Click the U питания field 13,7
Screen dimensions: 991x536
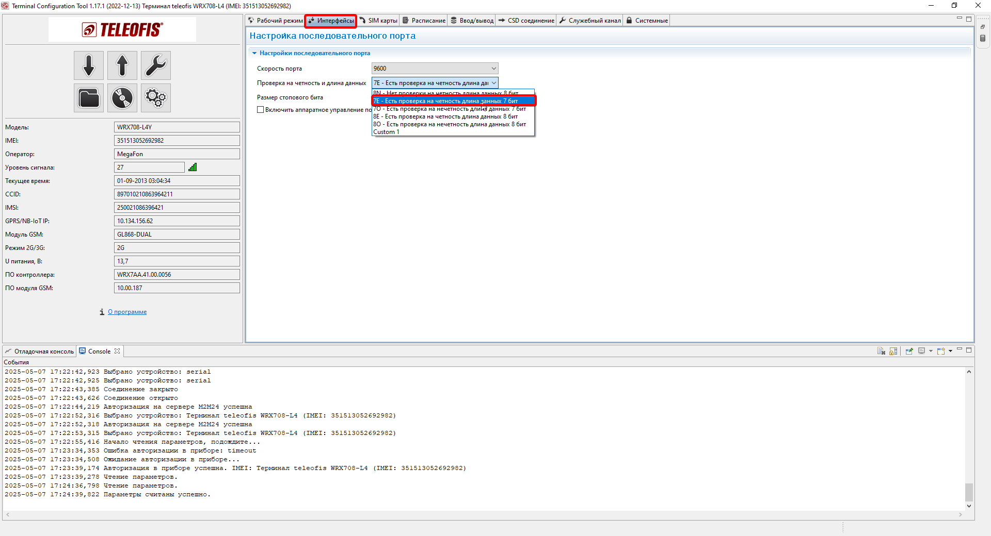[x=177, y=261]
